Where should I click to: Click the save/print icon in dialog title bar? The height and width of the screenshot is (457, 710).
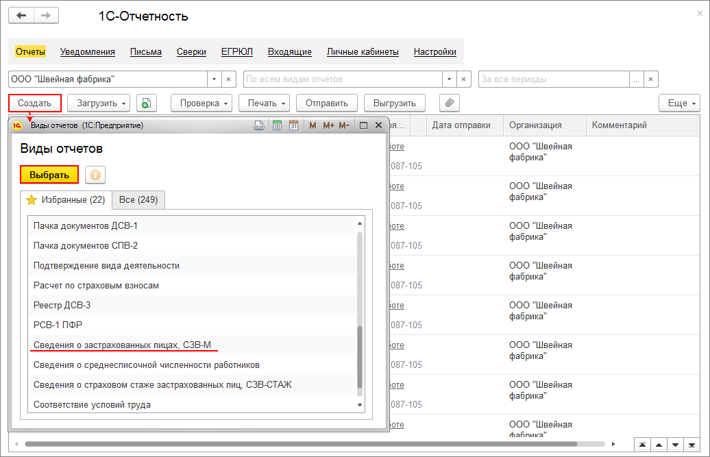[259, 125]
